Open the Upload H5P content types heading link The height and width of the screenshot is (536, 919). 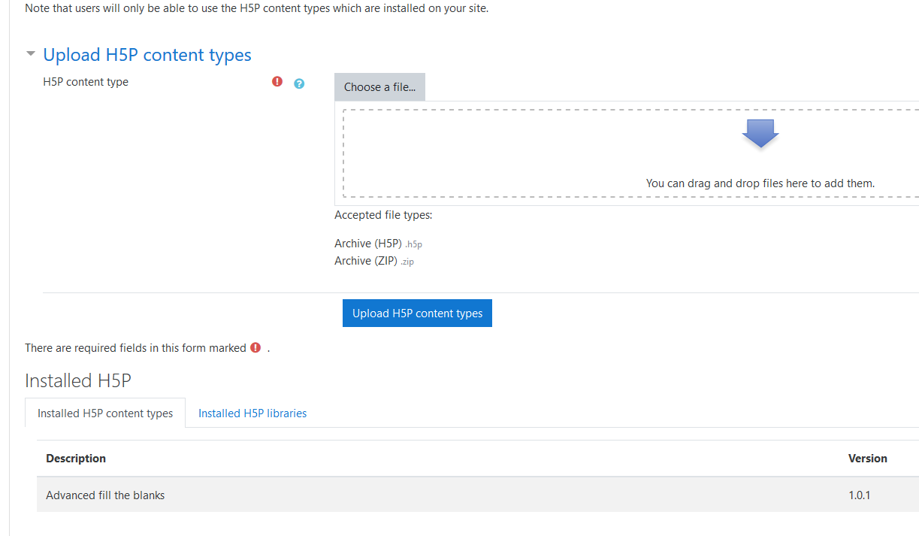tap(147, 55)
